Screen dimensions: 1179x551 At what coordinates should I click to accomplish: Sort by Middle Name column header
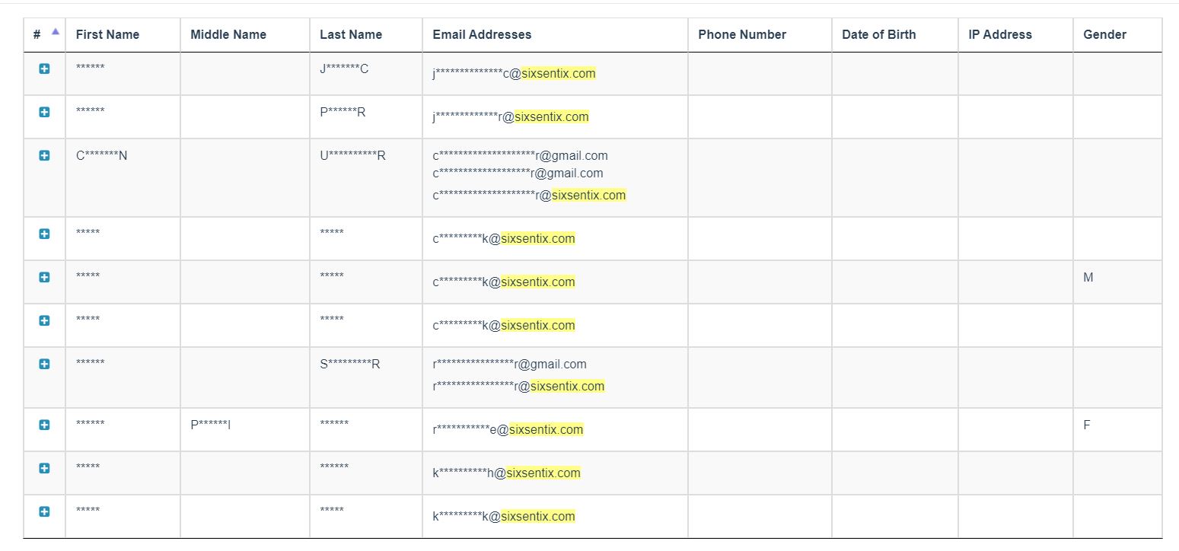228,34
